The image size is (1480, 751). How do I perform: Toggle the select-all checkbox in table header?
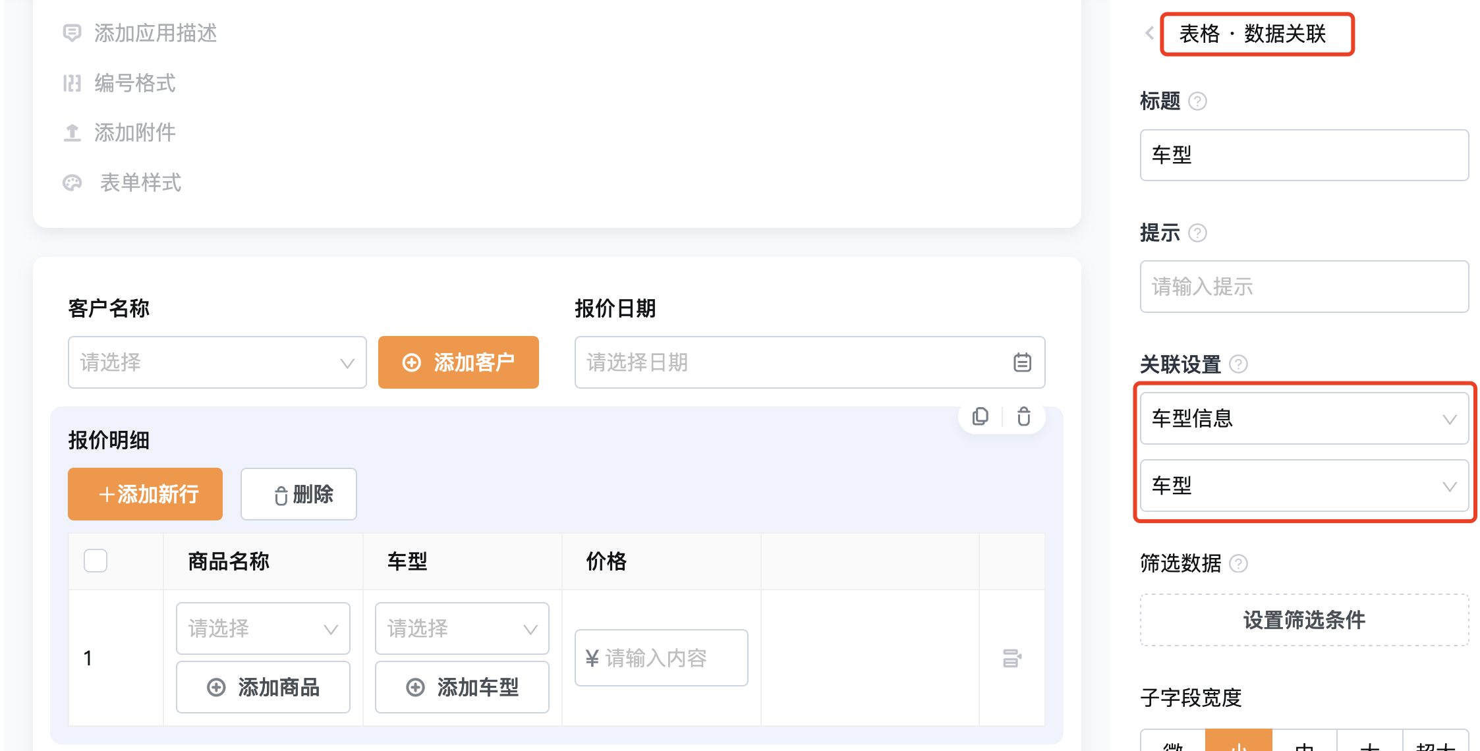(x=96, y=561)
